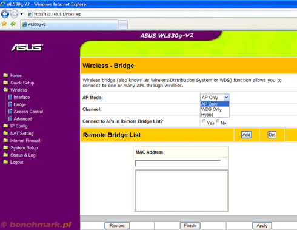
Task: Choose WDS Only from dropdown list
Action: click(215, 109)
